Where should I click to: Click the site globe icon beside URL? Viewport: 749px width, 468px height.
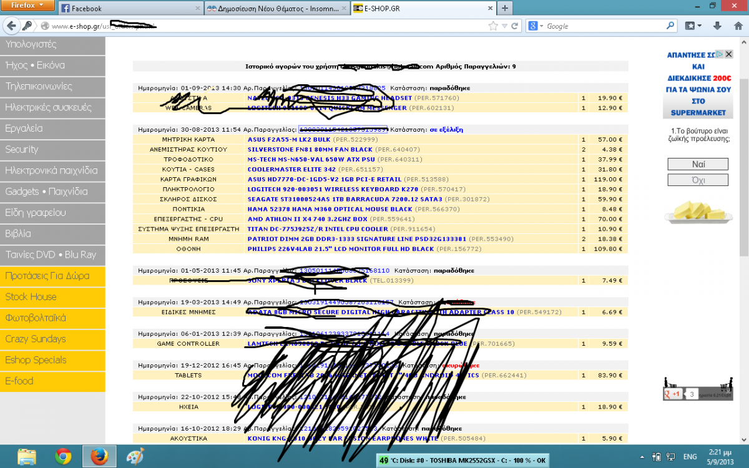pos(44,26)
